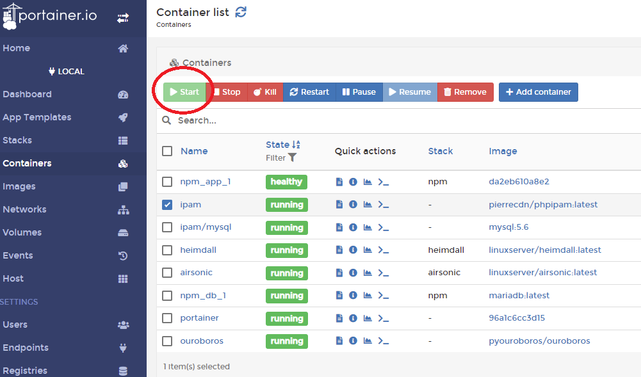The image size is (641, 377).
Task: Open inspect icon for heimdall
Action: pyautogui.click(x=353, y=250)
